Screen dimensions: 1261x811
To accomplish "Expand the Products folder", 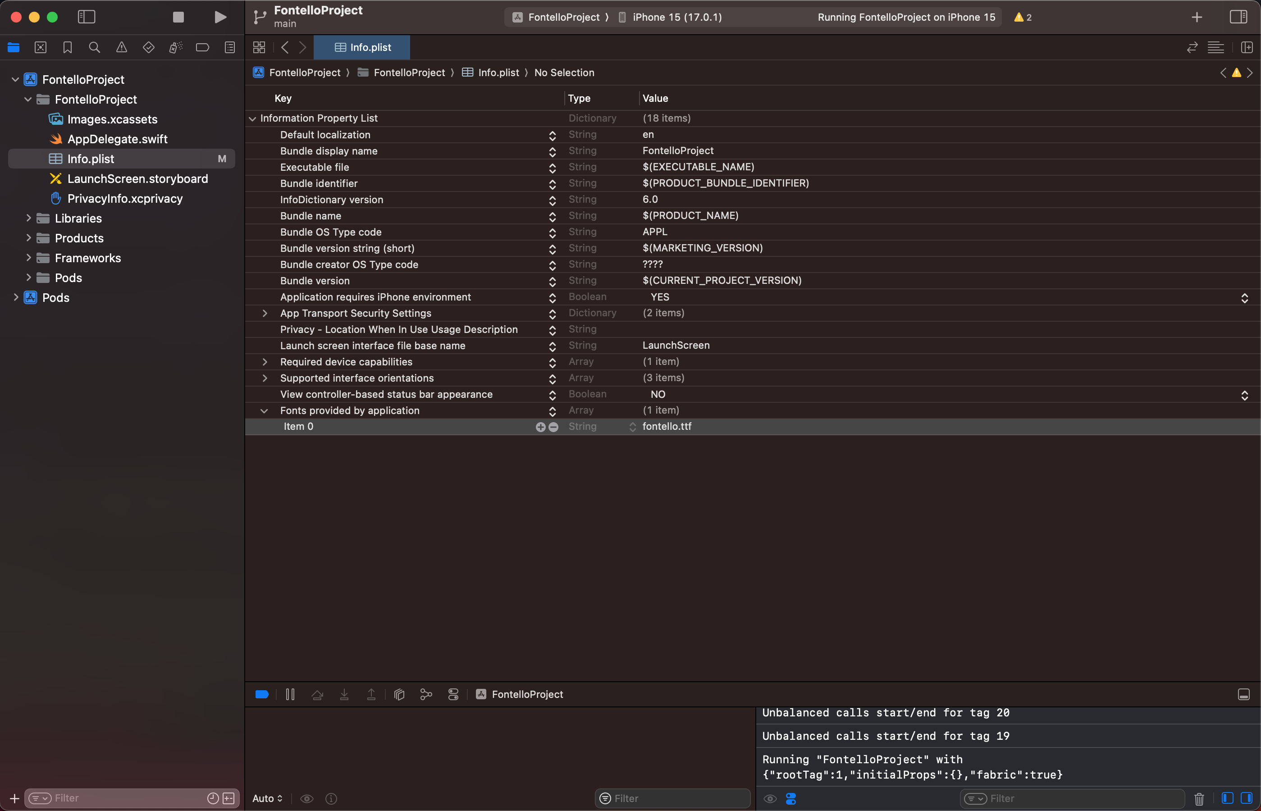I will point(28,238).
